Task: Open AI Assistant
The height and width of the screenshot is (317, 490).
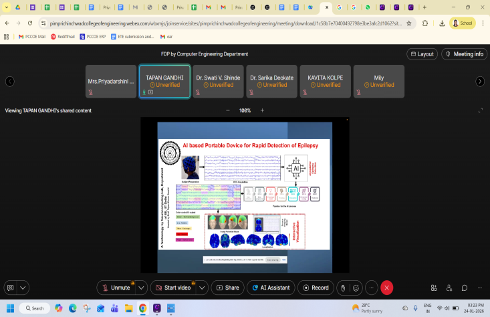Action: tap(271, 288)
